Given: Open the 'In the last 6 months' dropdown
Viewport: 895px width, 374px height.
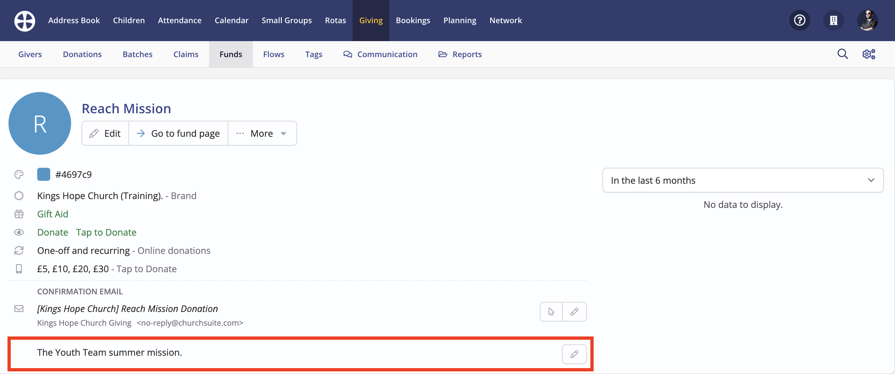Looking at the screenshot, I should (743, 180).
